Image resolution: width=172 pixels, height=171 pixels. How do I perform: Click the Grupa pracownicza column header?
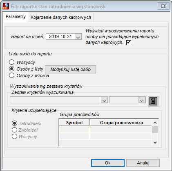tap(121, 123)
